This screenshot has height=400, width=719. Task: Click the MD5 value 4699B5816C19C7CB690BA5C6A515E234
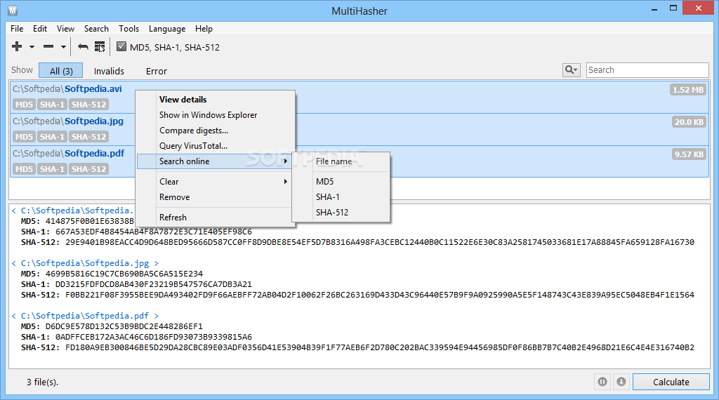124,274
